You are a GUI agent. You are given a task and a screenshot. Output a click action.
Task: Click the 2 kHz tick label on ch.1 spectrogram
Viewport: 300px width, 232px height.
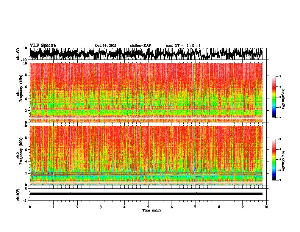point(26,111)
